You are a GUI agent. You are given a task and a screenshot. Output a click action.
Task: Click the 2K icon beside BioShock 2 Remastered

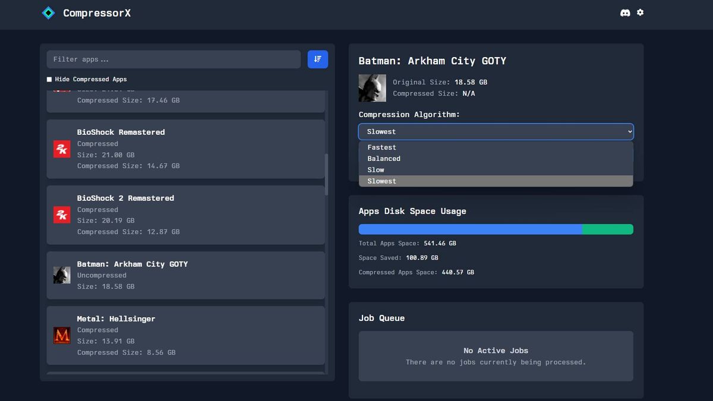coord(62,215)
